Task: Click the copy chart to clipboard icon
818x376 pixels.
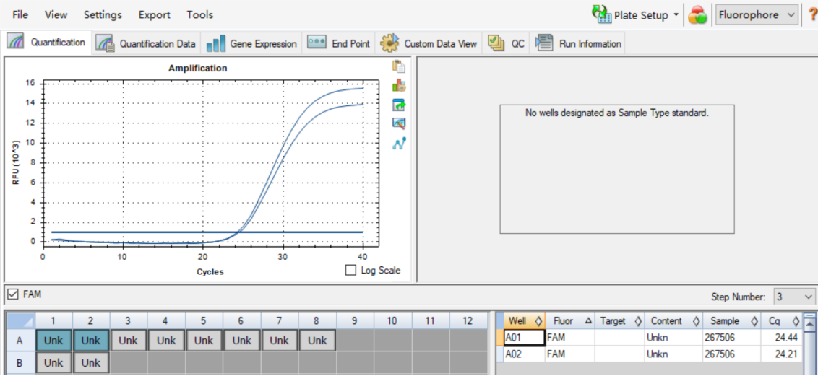Action: 399,66
